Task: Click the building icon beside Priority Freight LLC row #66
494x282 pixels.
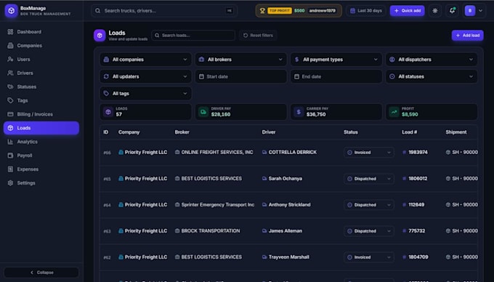Action: point(121,152)
